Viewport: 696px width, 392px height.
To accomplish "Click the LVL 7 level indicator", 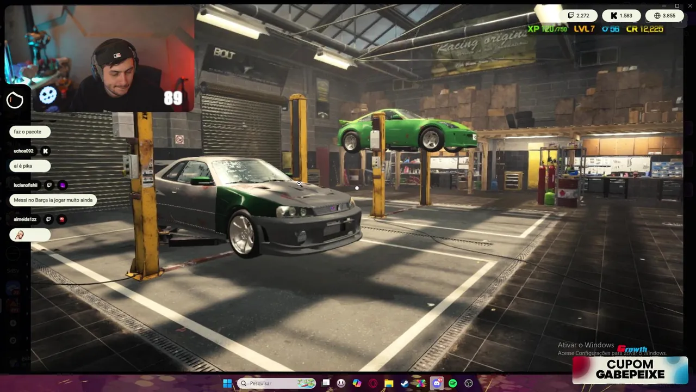I will coord(585,29).
